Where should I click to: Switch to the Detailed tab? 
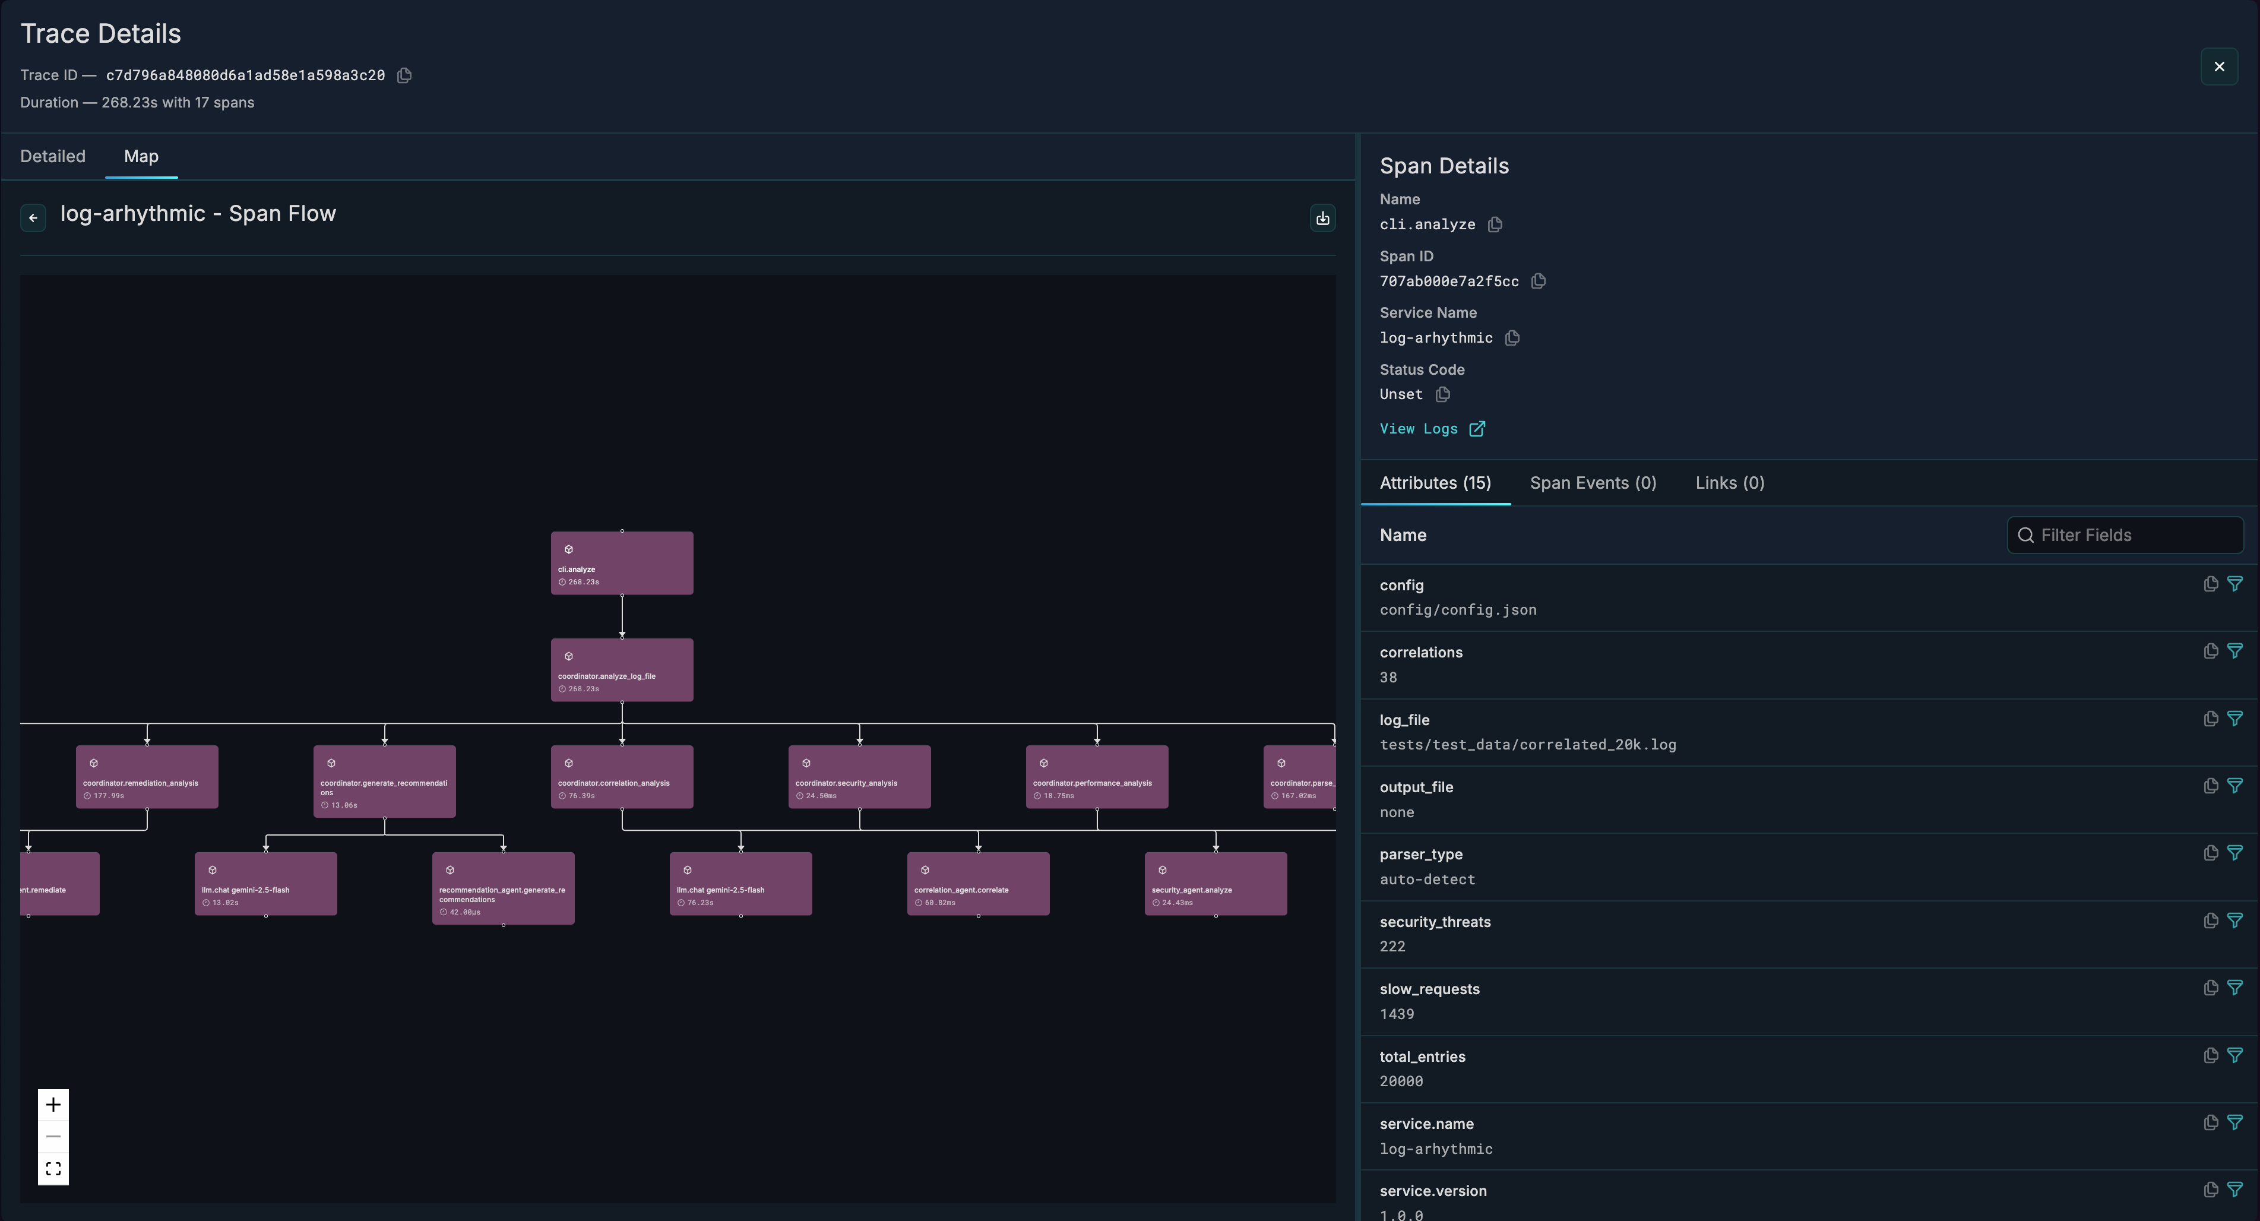tap(53, 156)
